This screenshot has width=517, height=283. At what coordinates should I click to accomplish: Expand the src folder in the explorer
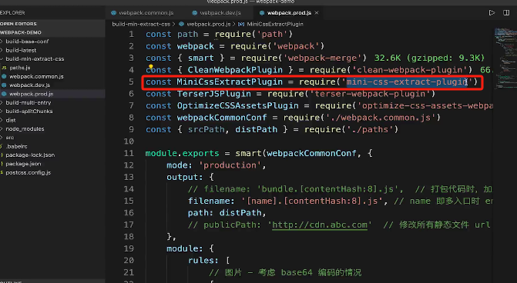(x=10, y=138)
